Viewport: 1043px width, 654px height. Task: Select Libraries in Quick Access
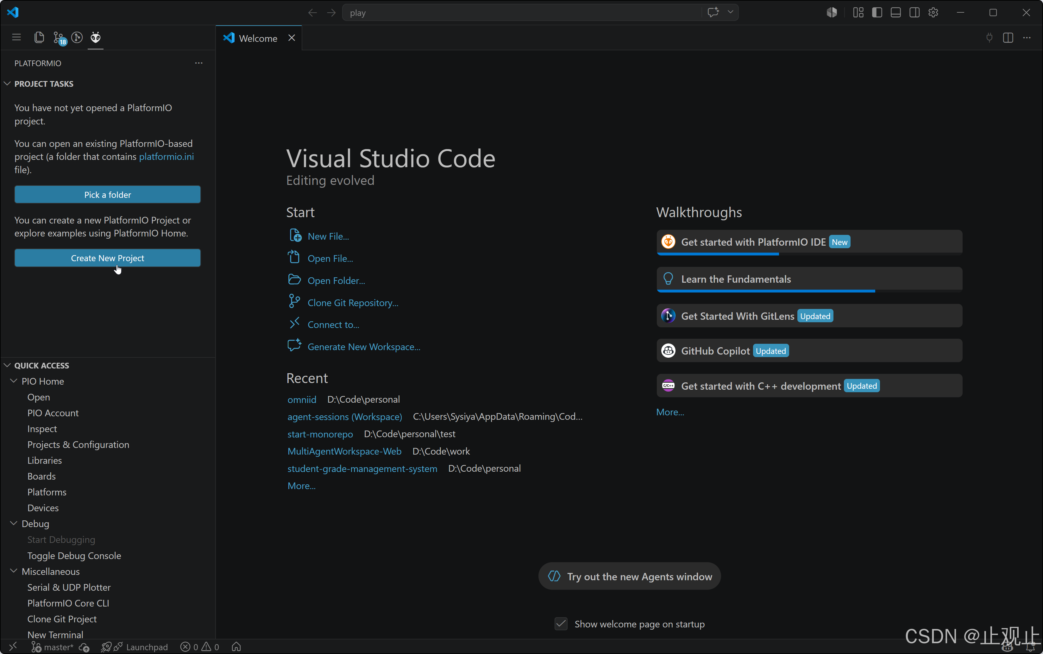[x=45, y=460]
